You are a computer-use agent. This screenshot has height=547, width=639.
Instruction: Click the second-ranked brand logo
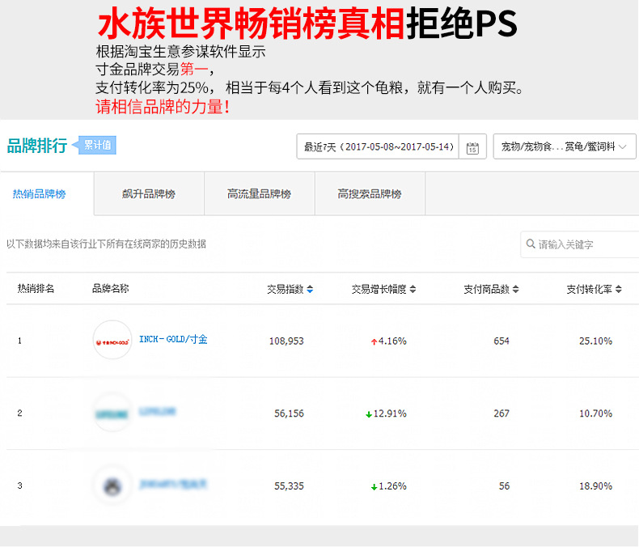[112, 413]
